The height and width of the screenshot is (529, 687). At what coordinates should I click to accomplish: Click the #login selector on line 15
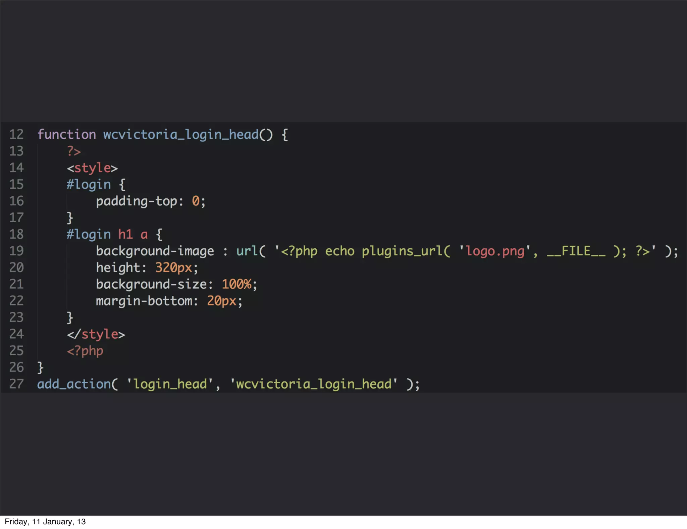click(x=89, y=185)
